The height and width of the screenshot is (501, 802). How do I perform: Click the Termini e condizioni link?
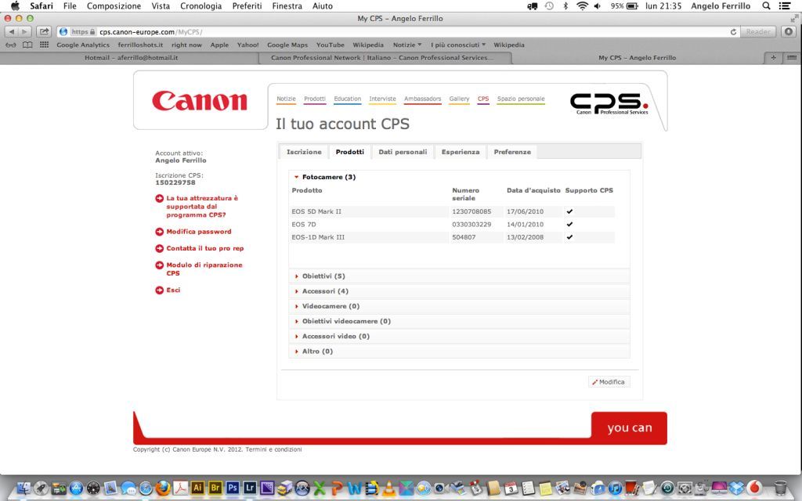273,449
